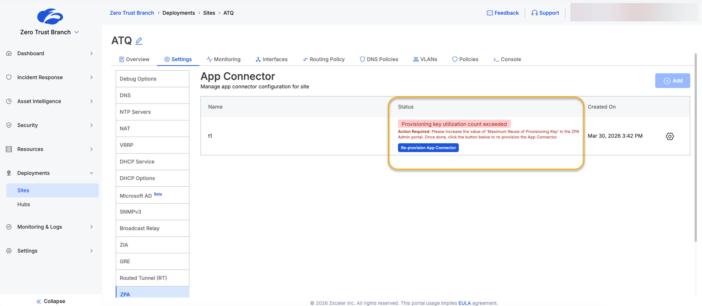Click the Support headset icon
This screenshot has height=306, width=702.
tap(534, 13)
